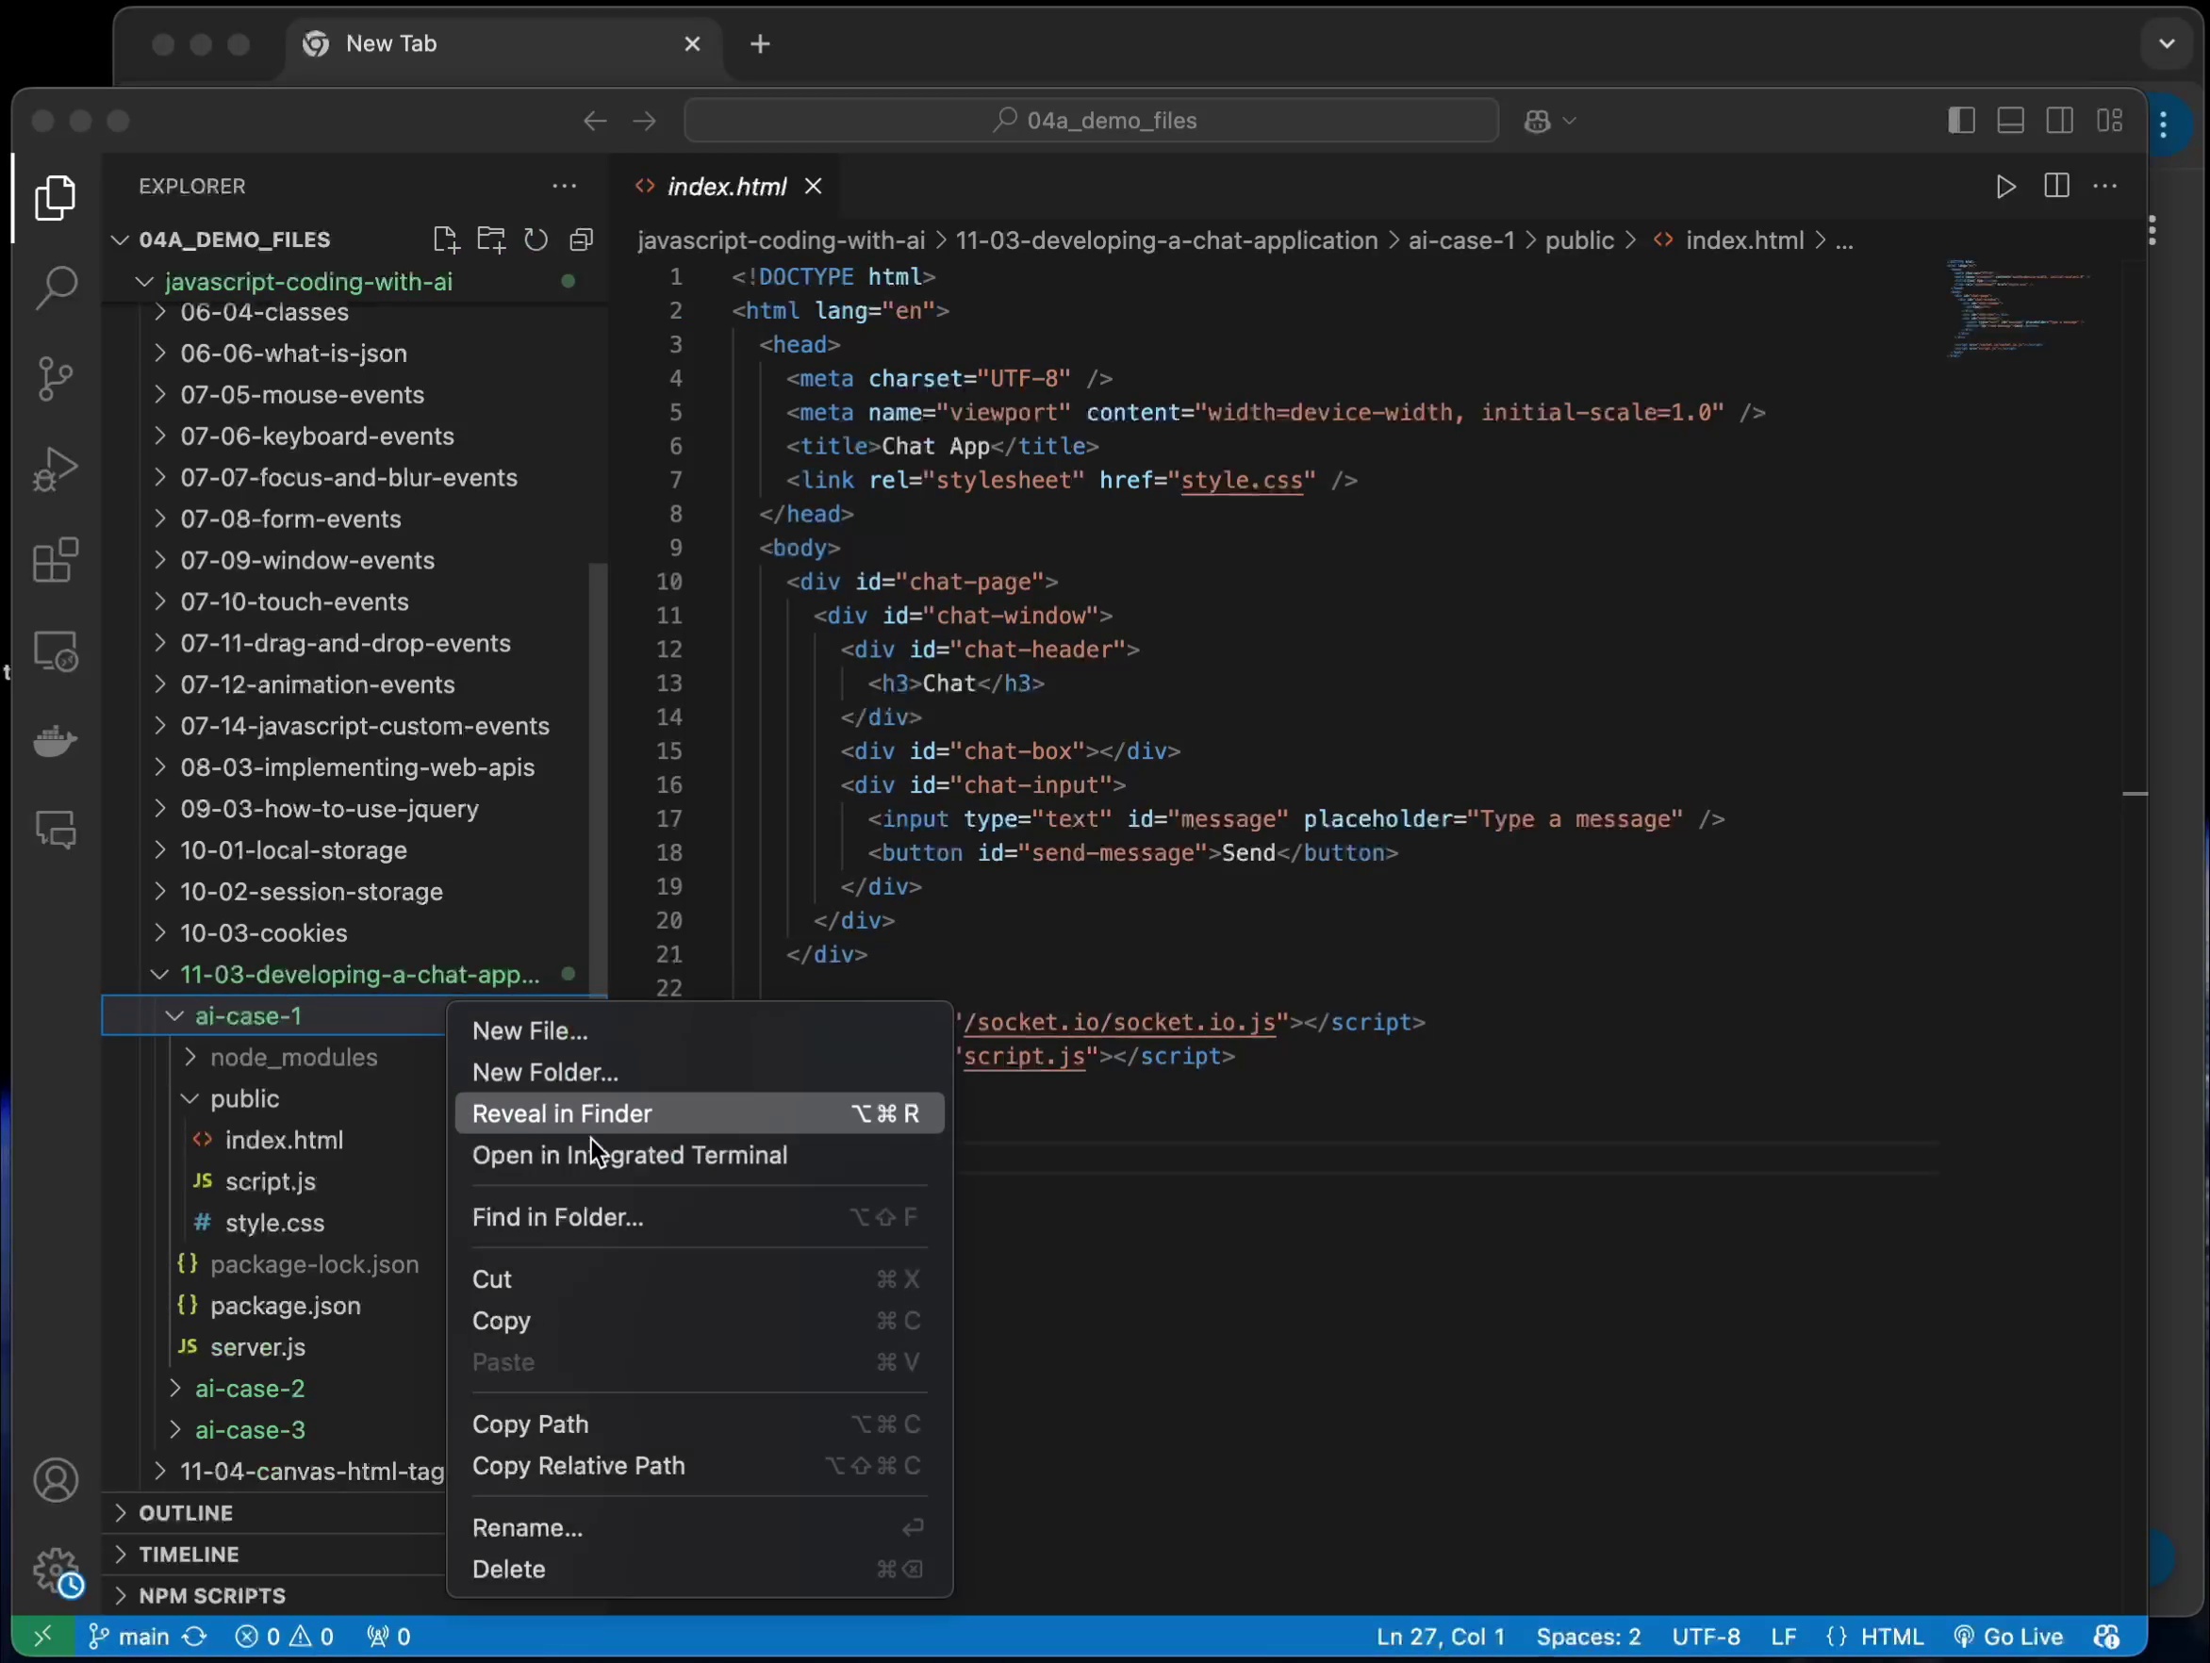Click the 04a_demo_files command center search
The height and width of the screenshot is (1663, 2210).
1091,121
